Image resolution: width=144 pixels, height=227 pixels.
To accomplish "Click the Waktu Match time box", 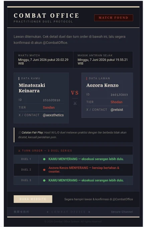I will (x=43, y=59).
